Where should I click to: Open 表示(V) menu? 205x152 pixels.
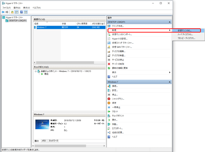(x=27, y=8)
